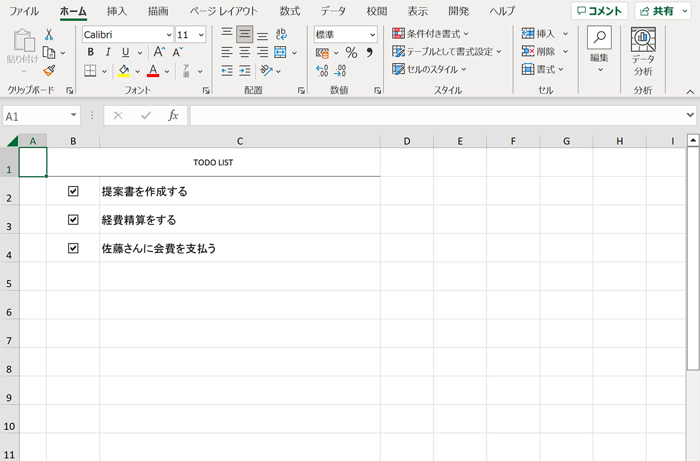
Task: Switch to the 数式 tab
Action: pyautogui.click(x=290, y=11)
